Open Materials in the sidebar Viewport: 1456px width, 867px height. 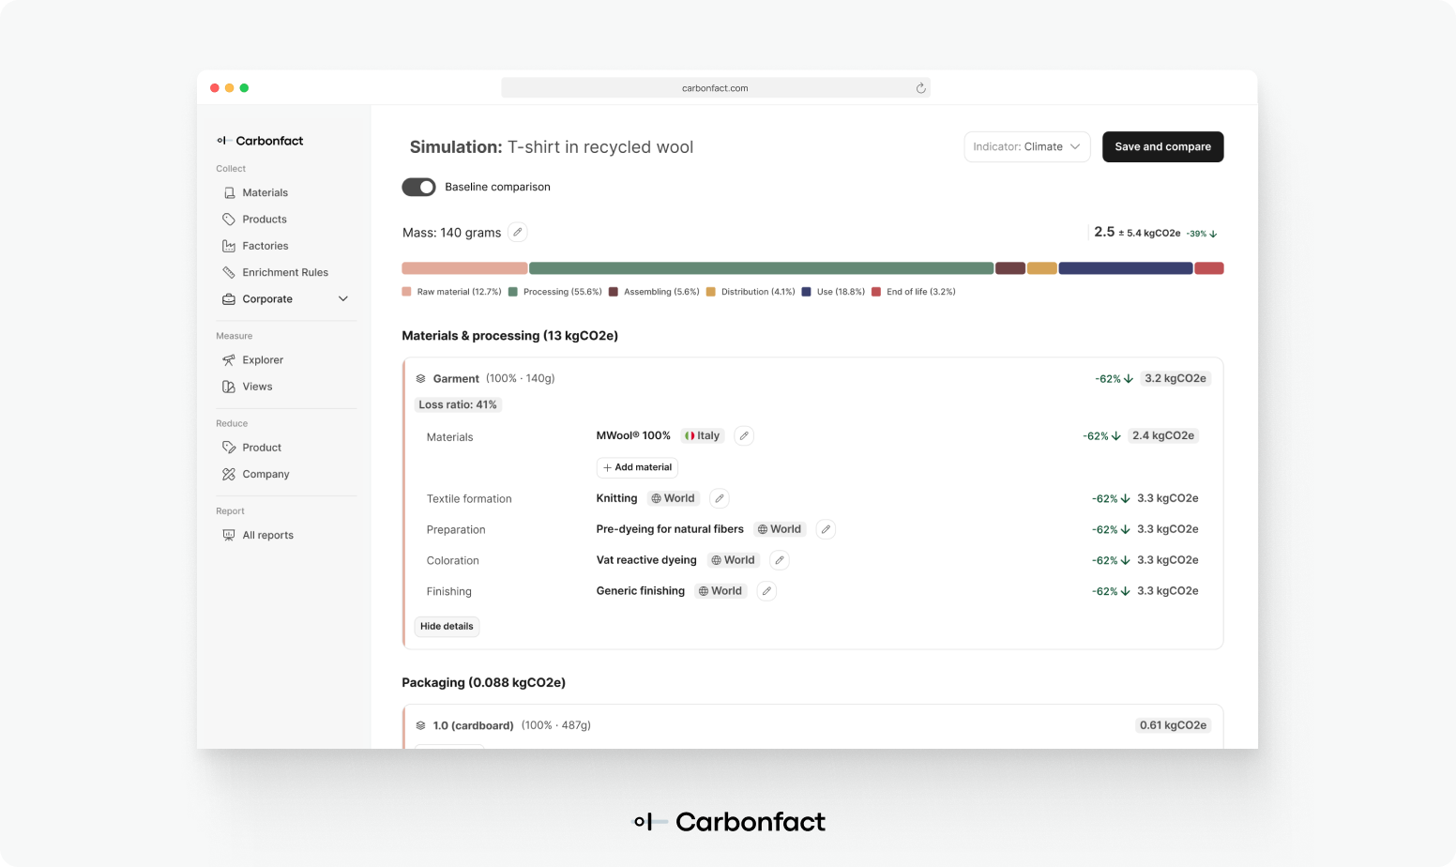[x=265, y=192]
